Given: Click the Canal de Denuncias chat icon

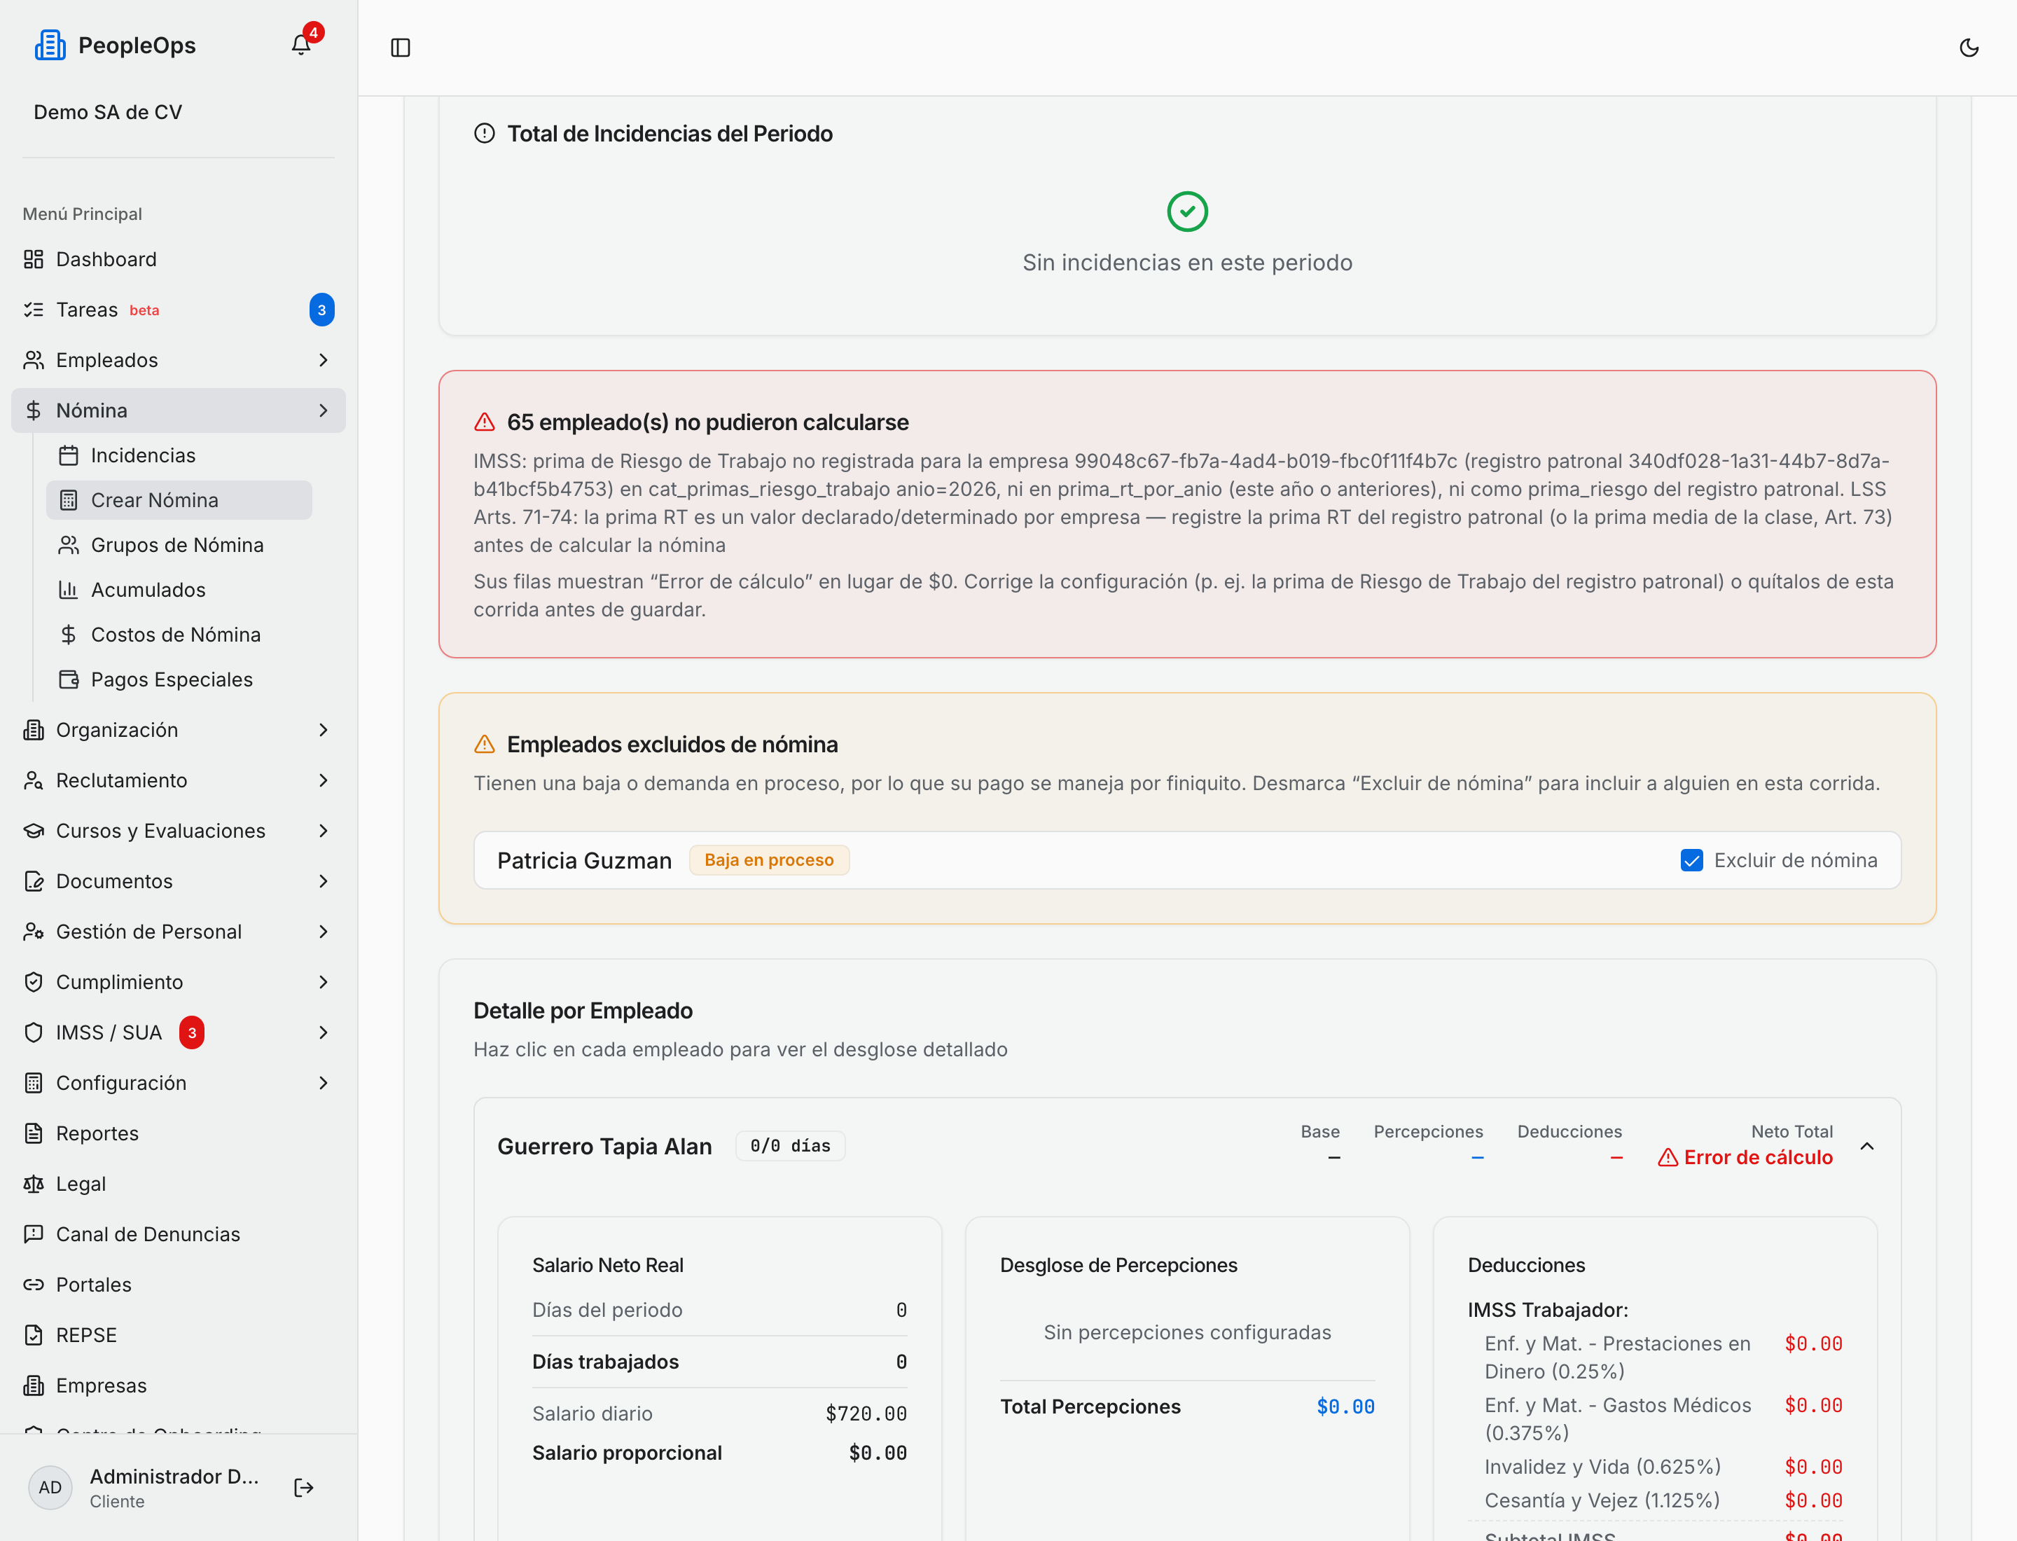Looking at the screenshot, I should [34, 1235].
